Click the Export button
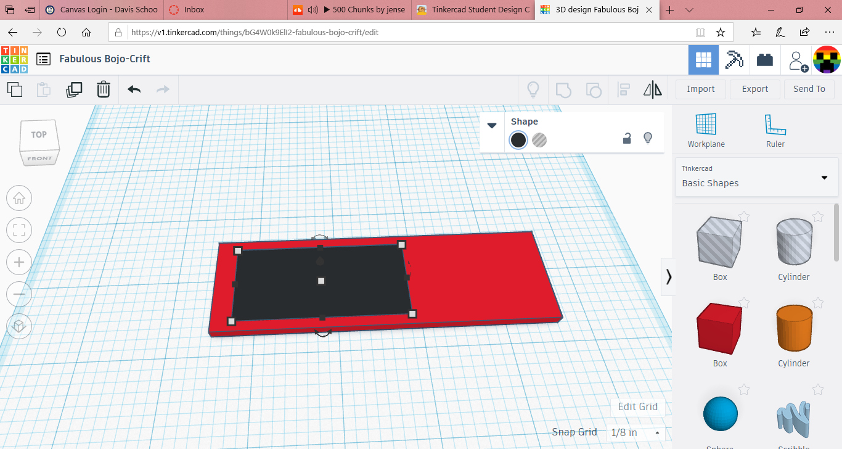This screenshot has width=842, height=449. point(755,89)
